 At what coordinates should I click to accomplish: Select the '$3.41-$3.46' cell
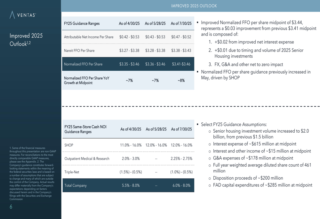pos(181,64)
